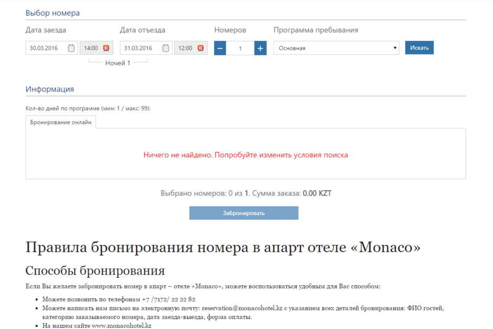The width and height of the screenshot is (493, 329).
Task: Click the check-out time clock icon
Action: (201, 48)
